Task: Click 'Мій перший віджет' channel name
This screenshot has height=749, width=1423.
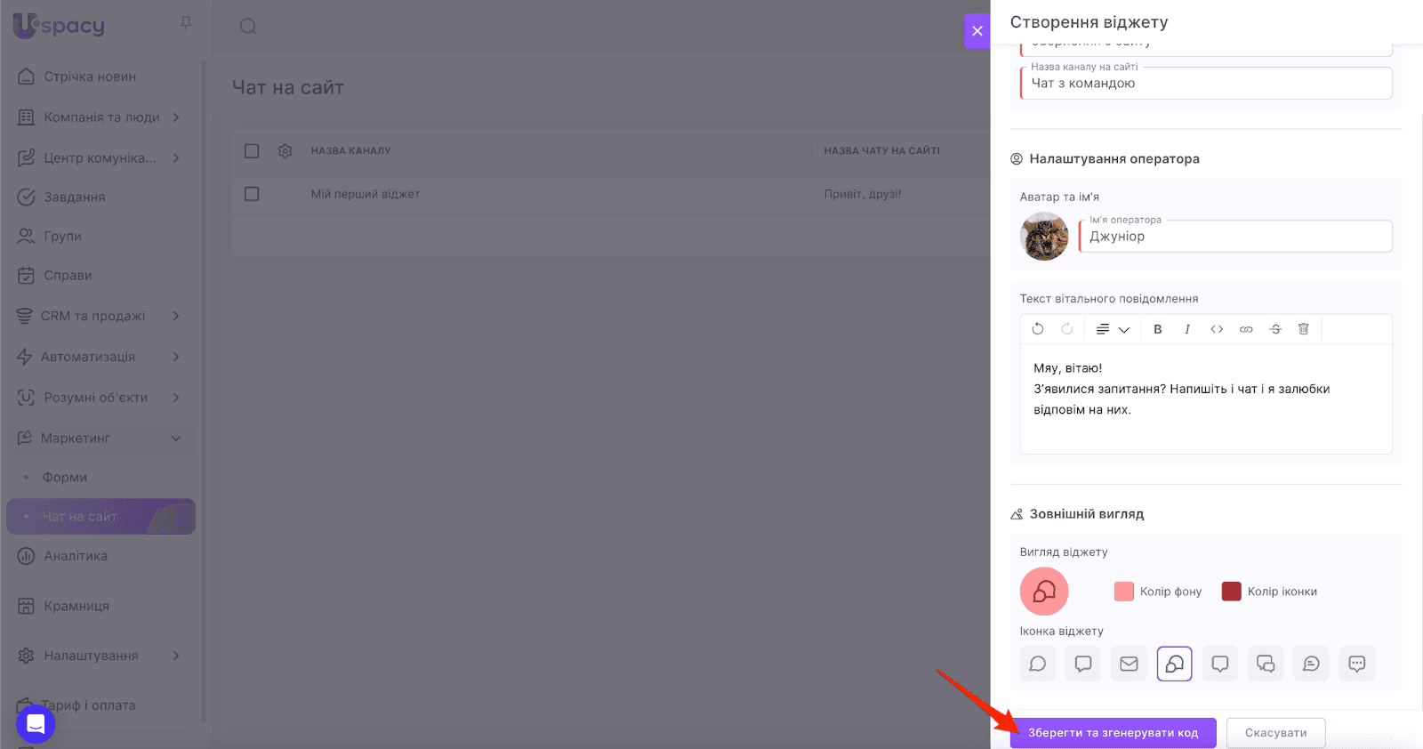Action: coord(366,194)
